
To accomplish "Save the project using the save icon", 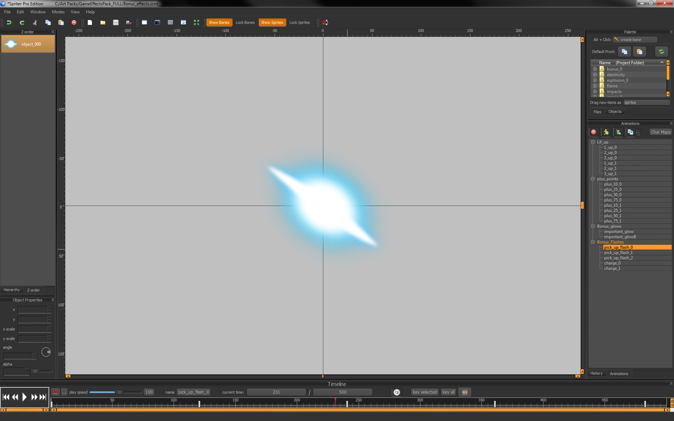I will 115,22.
